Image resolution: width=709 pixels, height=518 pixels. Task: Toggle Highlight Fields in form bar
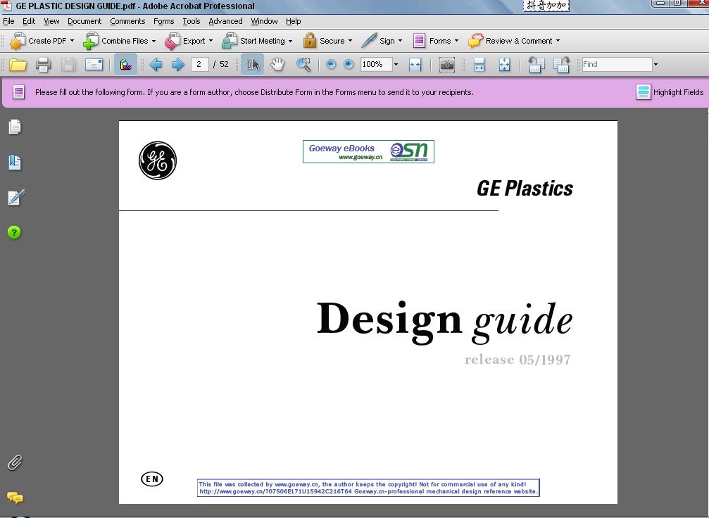click(670, 92)
